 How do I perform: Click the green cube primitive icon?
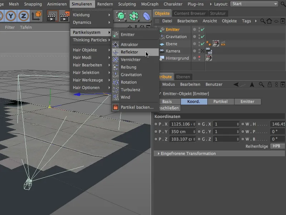coord(121,16)
